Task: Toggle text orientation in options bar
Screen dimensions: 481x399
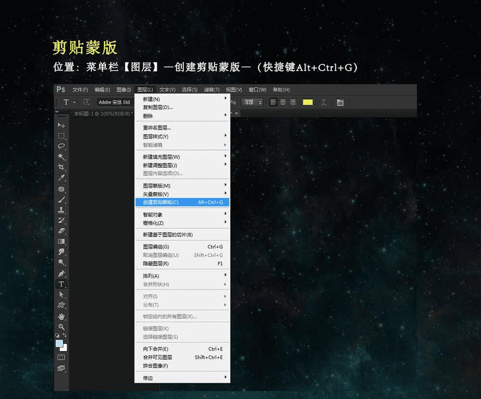Action: pyautogui.click(x=86, y=102)
